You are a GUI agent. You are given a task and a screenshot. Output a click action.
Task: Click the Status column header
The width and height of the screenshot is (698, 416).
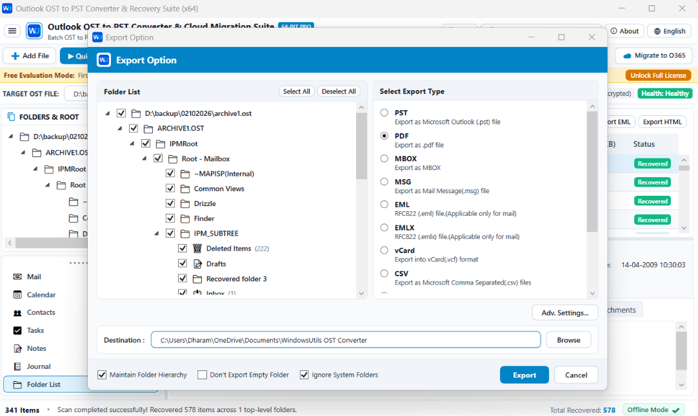(x=644, y=144)
